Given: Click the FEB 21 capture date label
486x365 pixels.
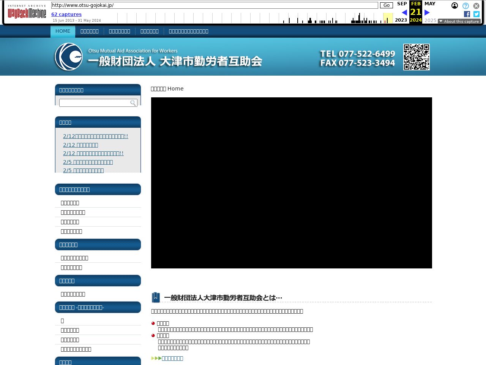Looking at the screenshot, I should [x=416, y=9].
